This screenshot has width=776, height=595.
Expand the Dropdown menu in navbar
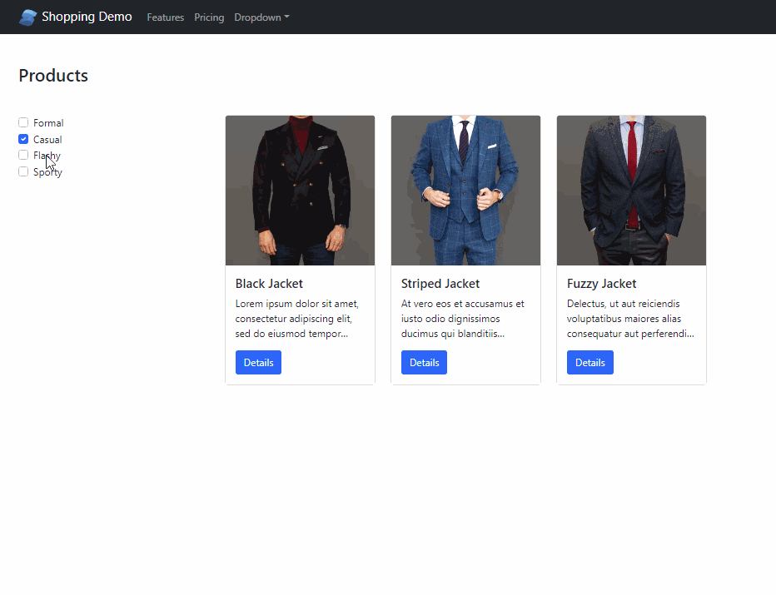[261, 17]
